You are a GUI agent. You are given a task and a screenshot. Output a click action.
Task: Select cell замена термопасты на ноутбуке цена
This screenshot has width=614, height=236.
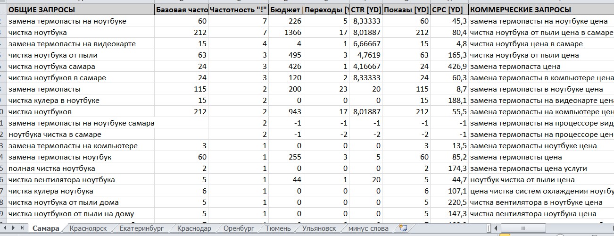point(541,21)
